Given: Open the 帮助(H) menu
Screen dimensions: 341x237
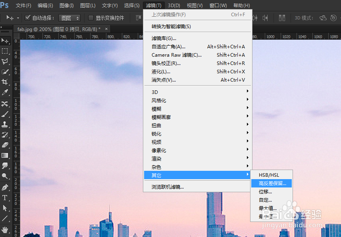Looking at the screenshot, I should click(241, 6).
